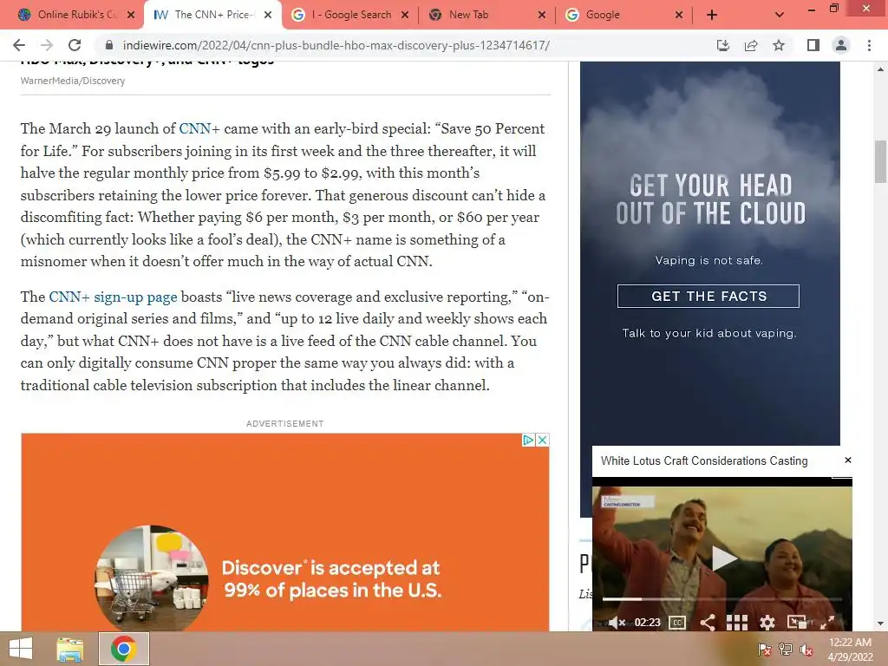Open the browser side panel

tap(813, 45)
